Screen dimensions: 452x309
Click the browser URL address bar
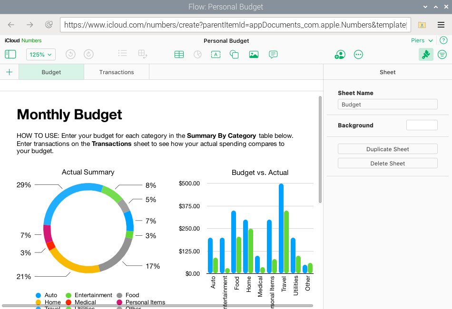(235, 25)
